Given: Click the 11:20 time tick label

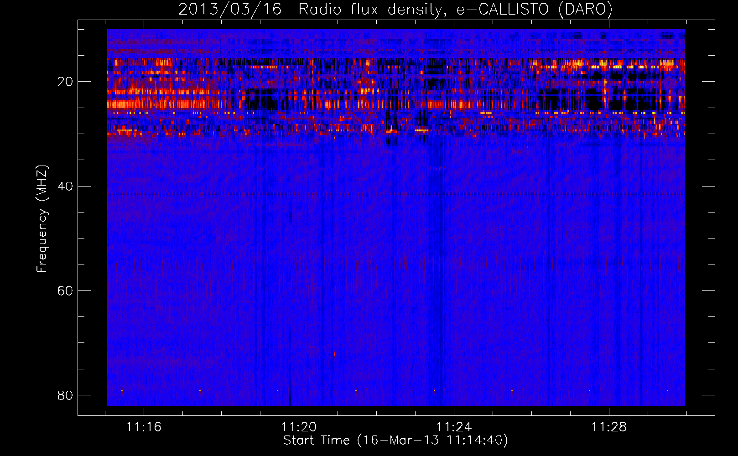Looking at the screenshot, I should (299, 427).
